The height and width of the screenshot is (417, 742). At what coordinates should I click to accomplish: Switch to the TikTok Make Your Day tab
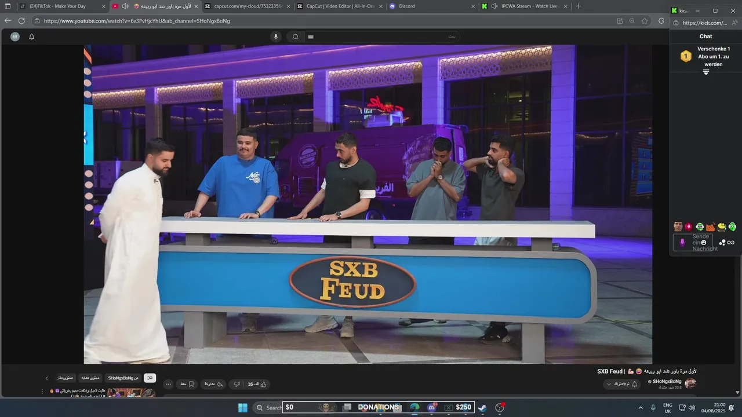62,6
